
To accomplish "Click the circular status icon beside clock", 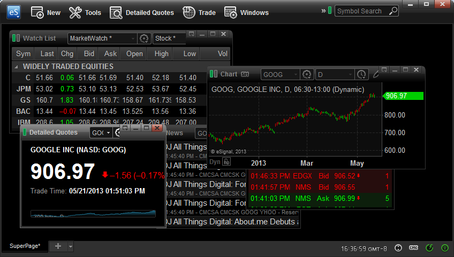I will [x=398, y=248].
